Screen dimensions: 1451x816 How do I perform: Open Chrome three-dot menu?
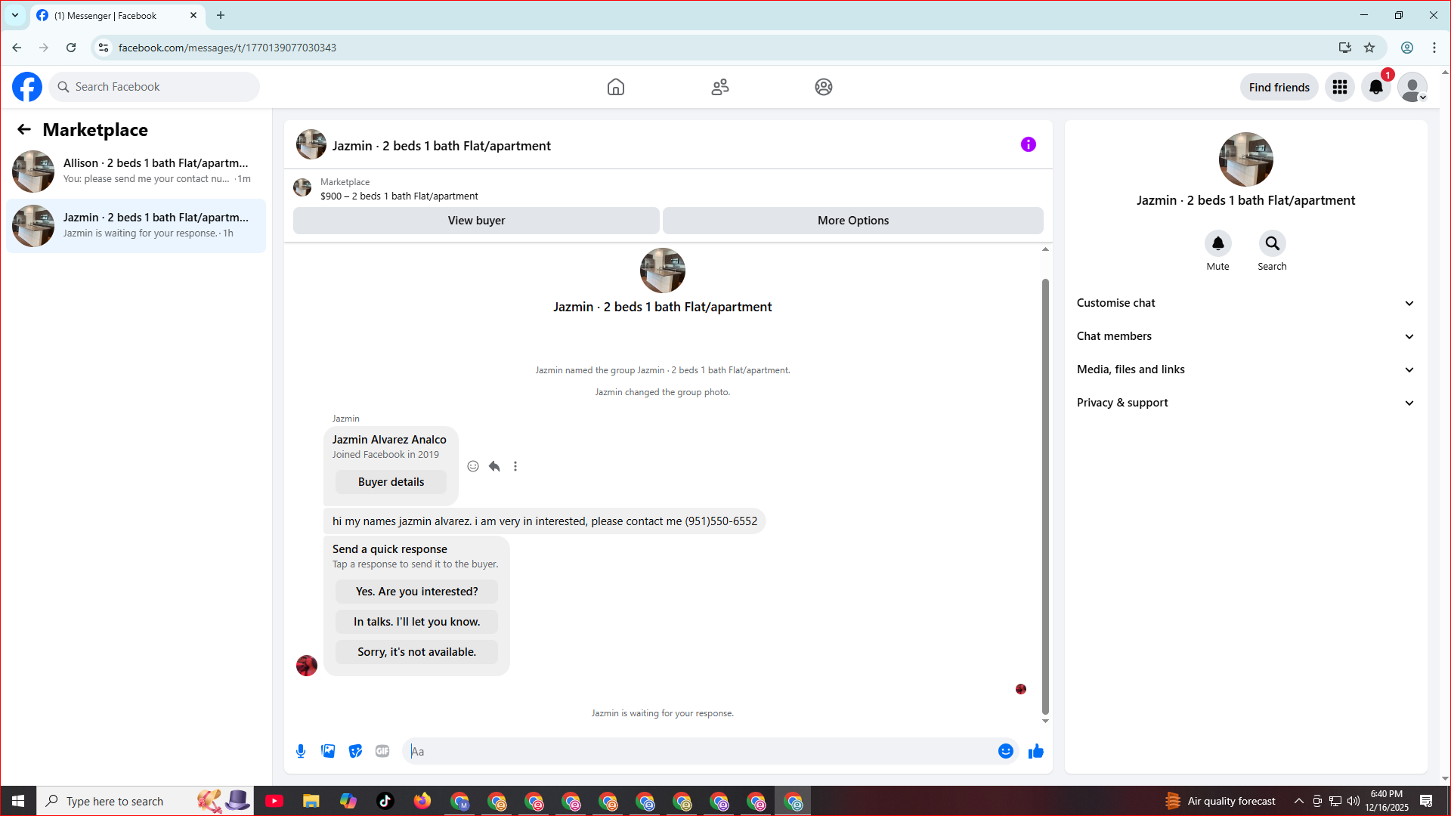1434,48
